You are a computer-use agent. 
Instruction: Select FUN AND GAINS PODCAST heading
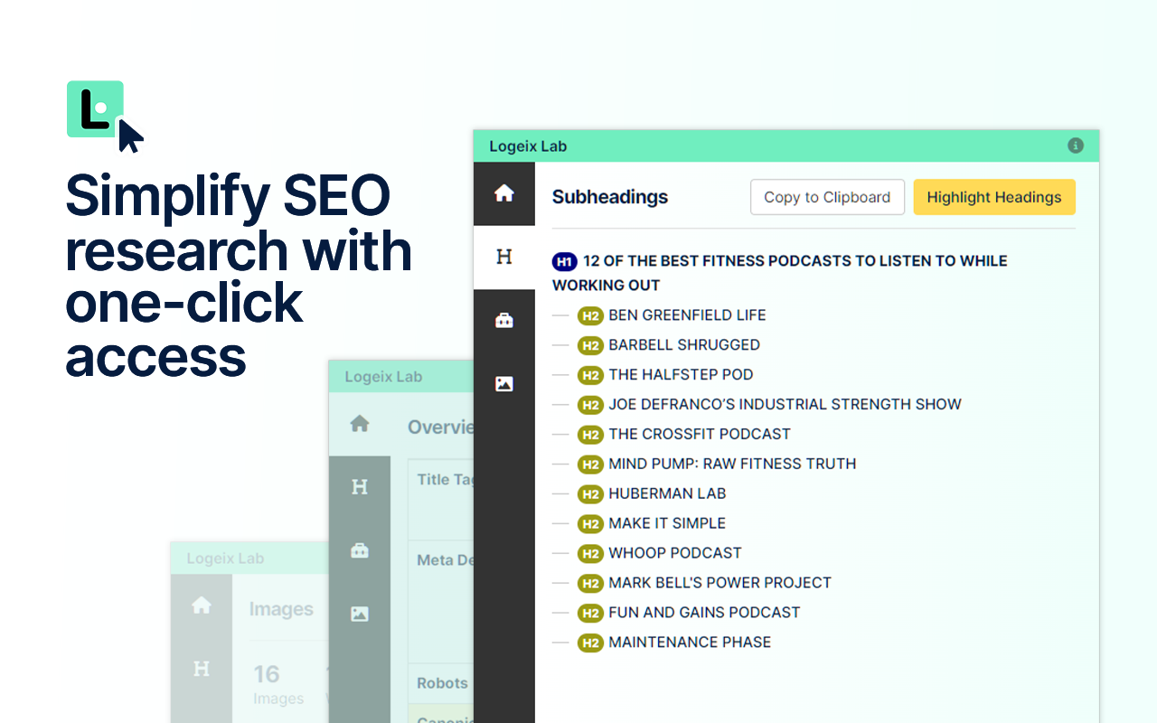(x=704, y=613)
